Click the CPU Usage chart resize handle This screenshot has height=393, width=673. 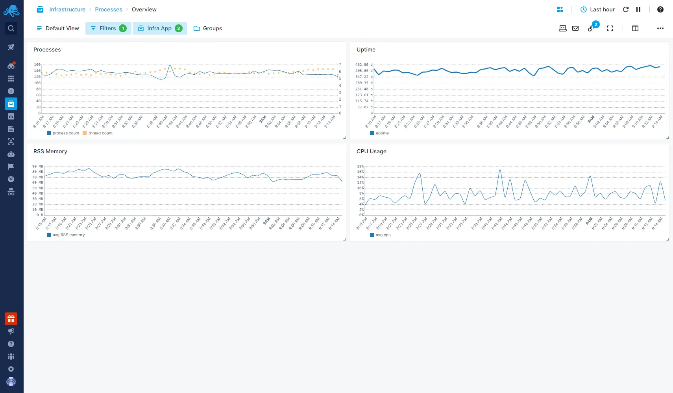[667, 239]
